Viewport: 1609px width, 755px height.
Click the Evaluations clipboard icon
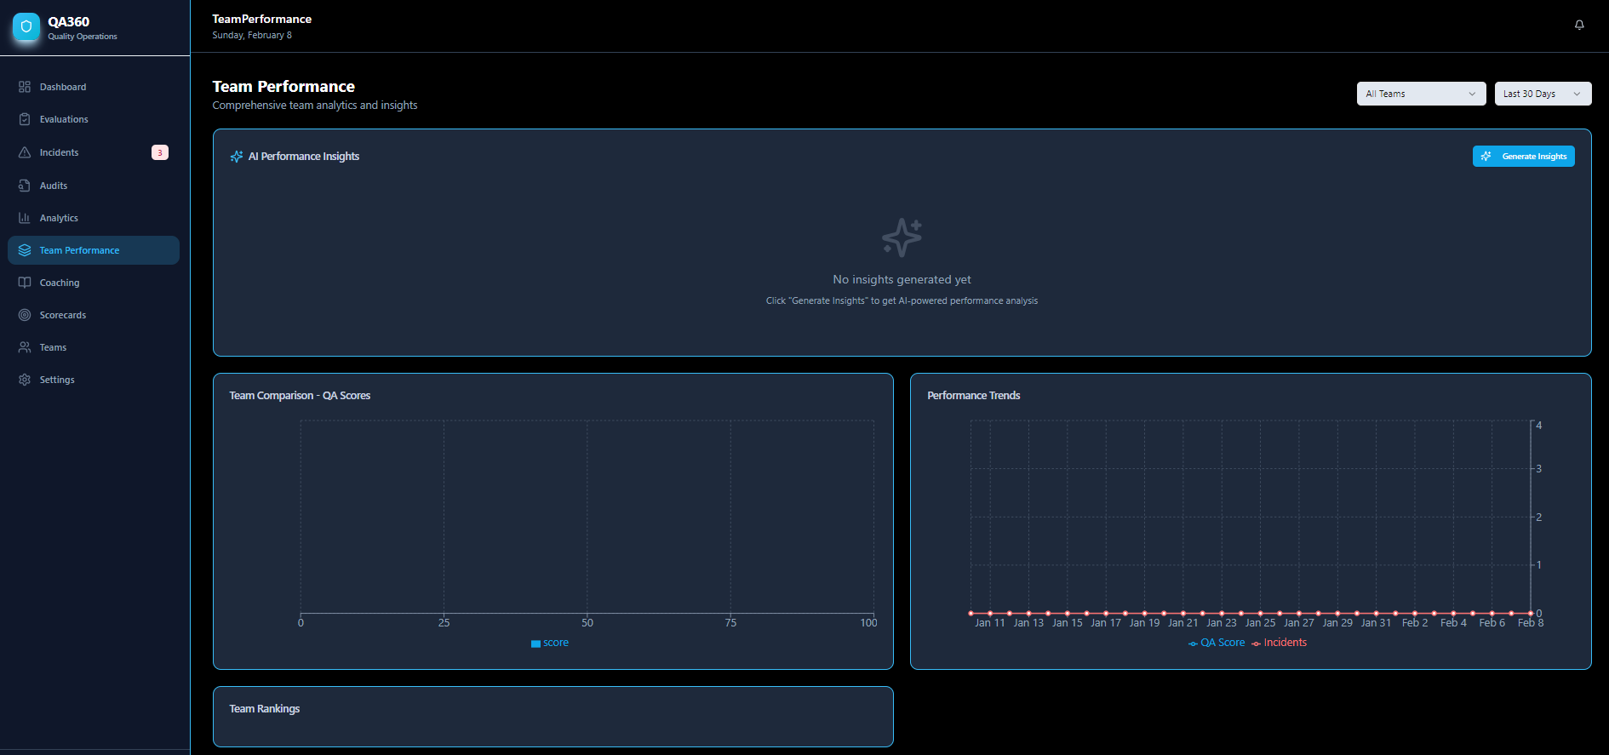tap(25, 119)
